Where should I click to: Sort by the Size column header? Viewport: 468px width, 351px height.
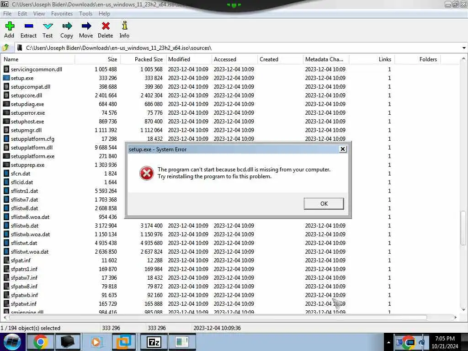pyautogui.click(x=97, y=59)
